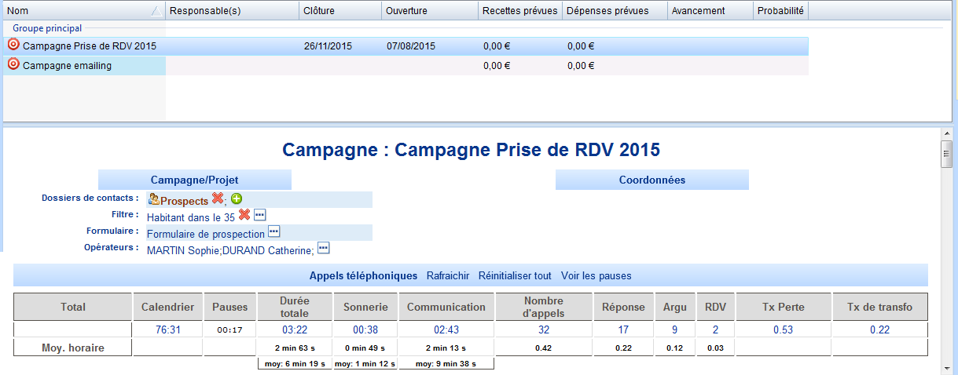Remove the Prospects contact folder with red X

[x=218, y=199]
